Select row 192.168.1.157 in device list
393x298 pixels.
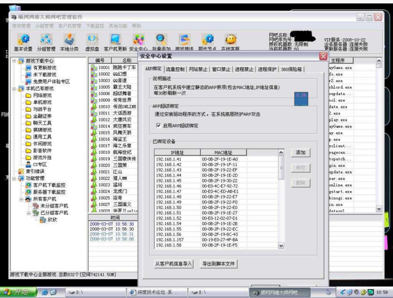(x=216, y=240)
